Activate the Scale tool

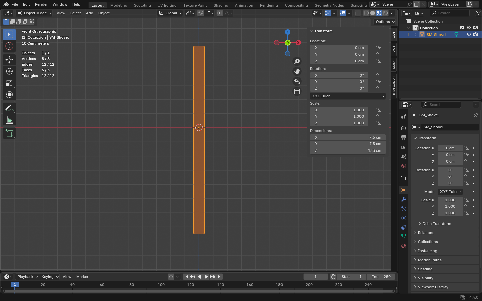click(x=9, y=83)
